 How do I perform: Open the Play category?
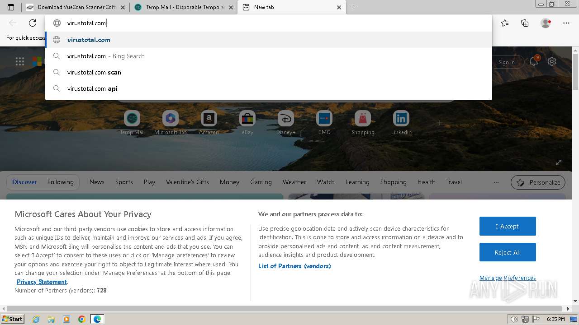pos(149,182)
